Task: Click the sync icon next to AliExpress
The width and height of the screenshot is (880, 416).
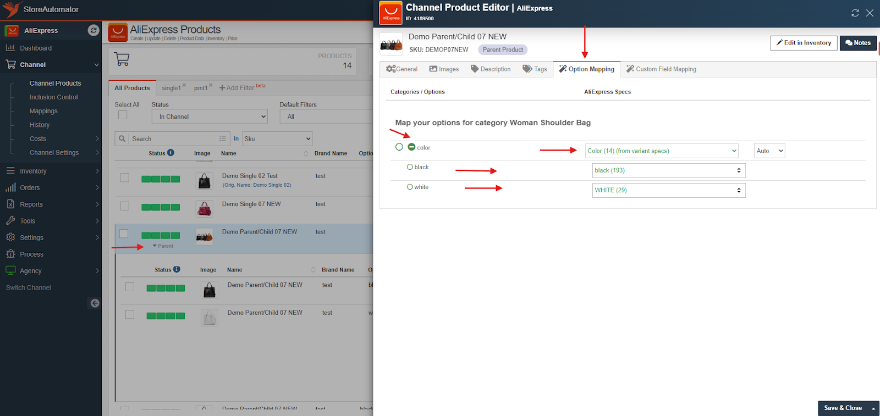Action: (x=94, y=30)
